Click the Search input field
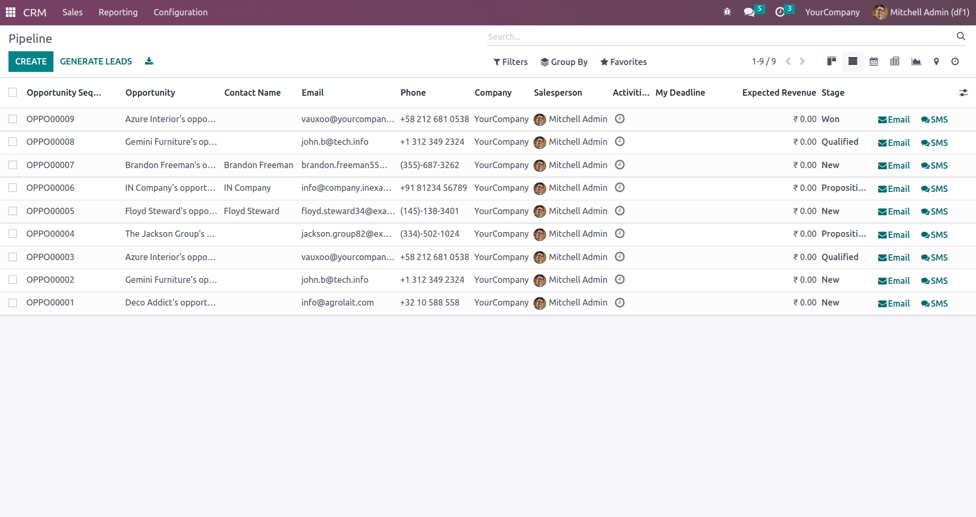Screen dimensions: 976x517 [x=720, y=36]
